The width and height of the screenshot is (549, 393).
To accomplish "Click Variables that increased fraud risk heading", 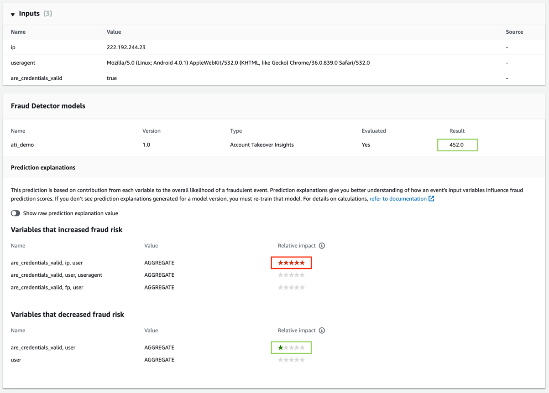I will (67, 230).
